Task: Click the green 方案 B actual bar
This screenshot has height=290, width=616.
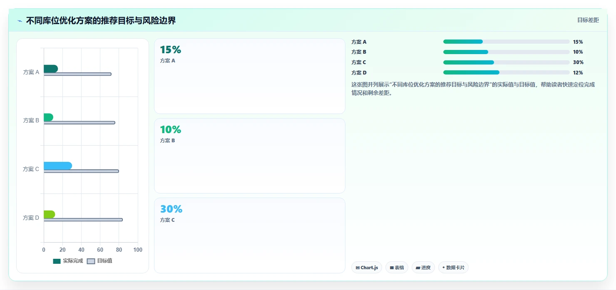Action: click(x=48, y=117)
